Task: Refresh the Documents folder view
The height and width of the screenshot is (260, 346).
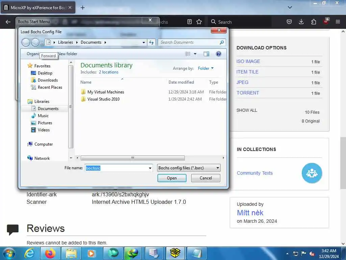Action: click(x=151, y=42)
